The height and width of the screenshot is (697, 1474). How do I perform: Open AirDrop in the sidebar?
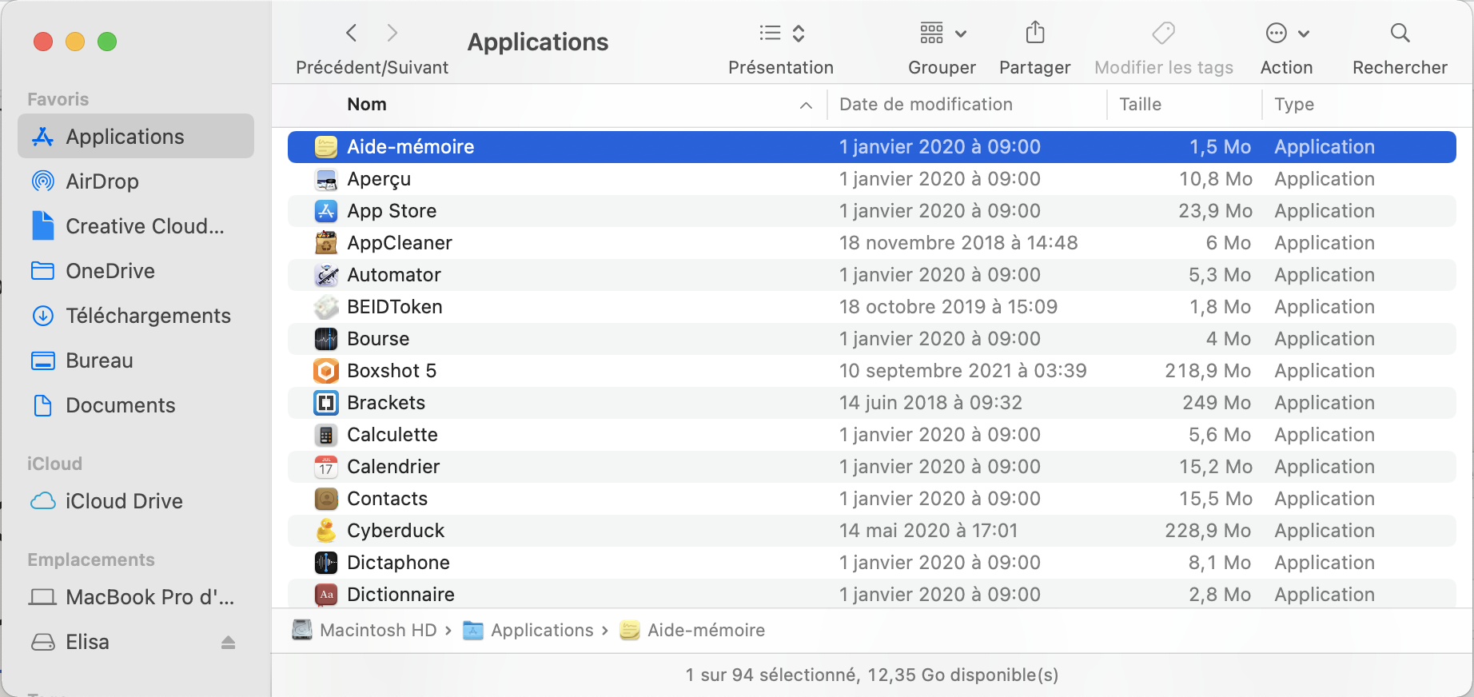click(x=136, y=181)
